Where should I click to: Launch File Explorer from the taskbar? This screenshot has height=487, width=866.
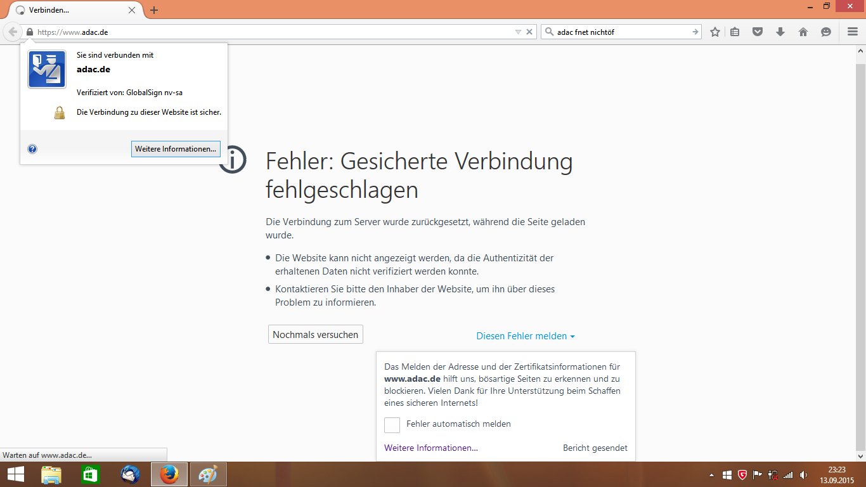(x=51, y=474)
